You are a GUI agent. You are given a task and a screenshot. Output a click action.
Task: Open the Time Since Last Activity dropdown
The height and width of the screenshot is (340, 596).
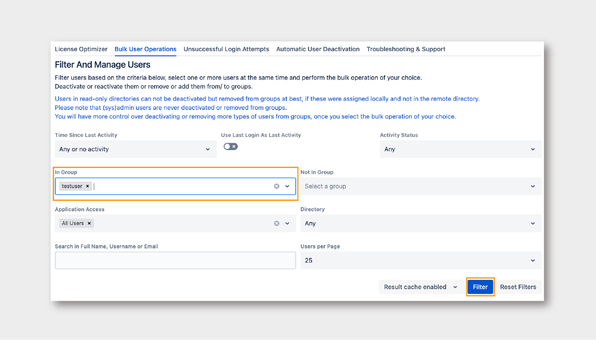(136, 149)
